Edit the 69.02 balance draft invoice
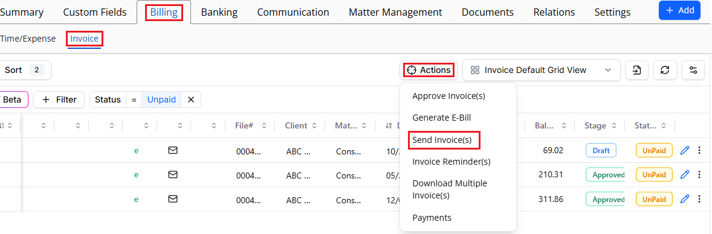This screenshot has height=234, width=712. (x=685, y=150)
